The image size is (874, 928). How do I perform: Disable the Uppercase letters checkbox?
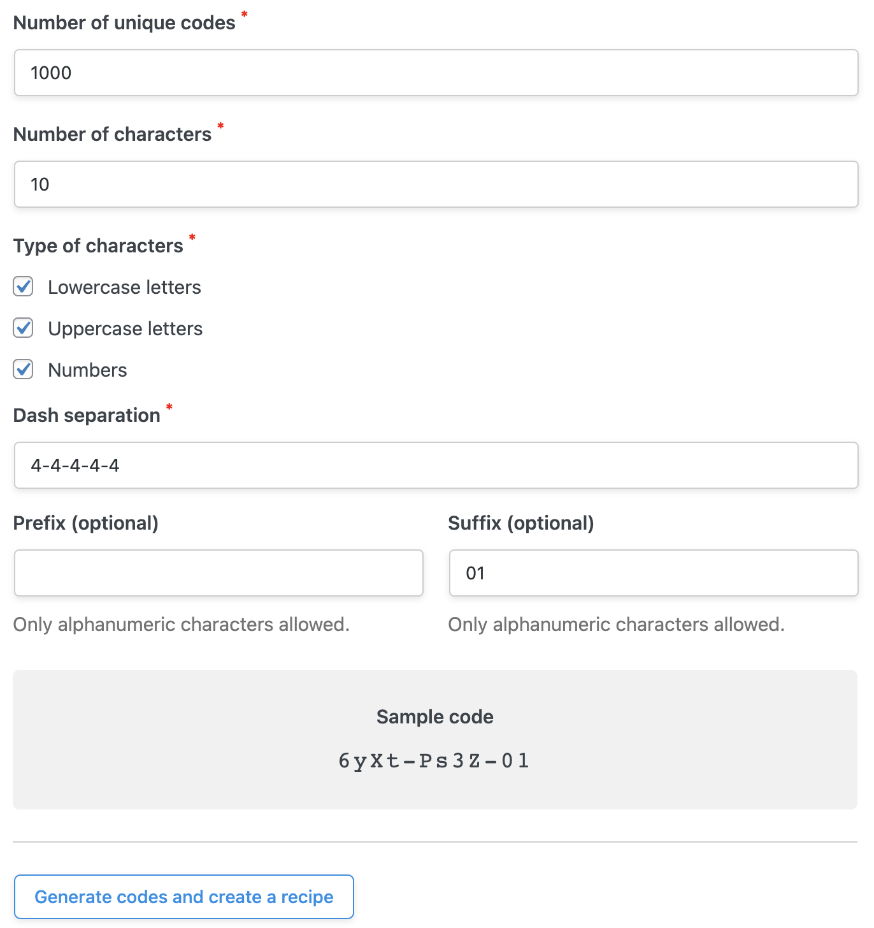click(x=22, y=328)
